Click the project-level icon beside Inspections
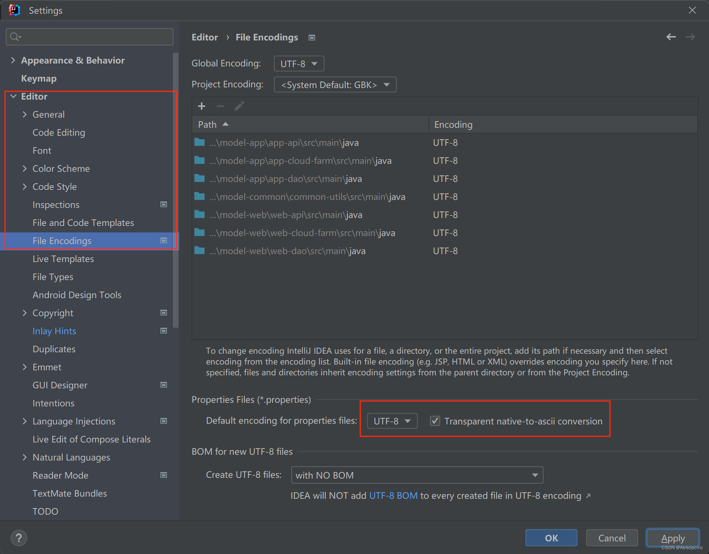Image resolution: width=709 pixels, height=554 pixels. click(164, 205)
